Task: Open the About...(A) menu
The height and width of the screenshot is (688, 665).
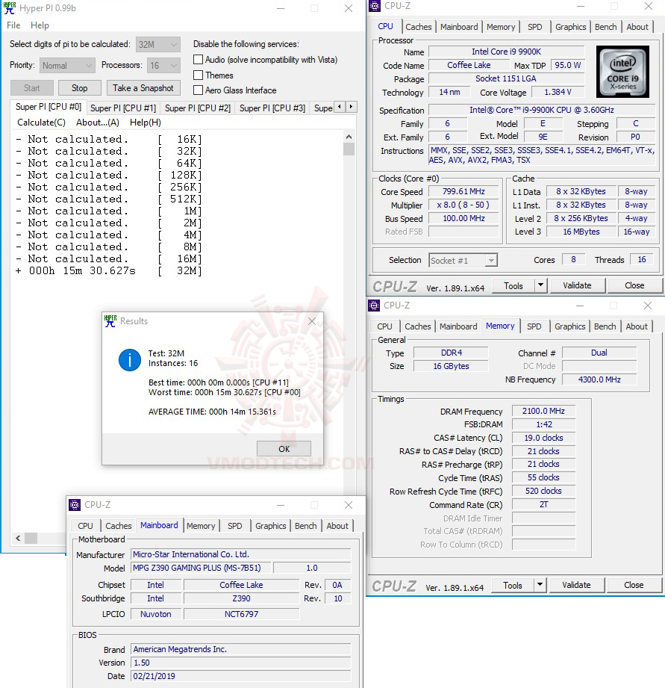Action: 98,123
